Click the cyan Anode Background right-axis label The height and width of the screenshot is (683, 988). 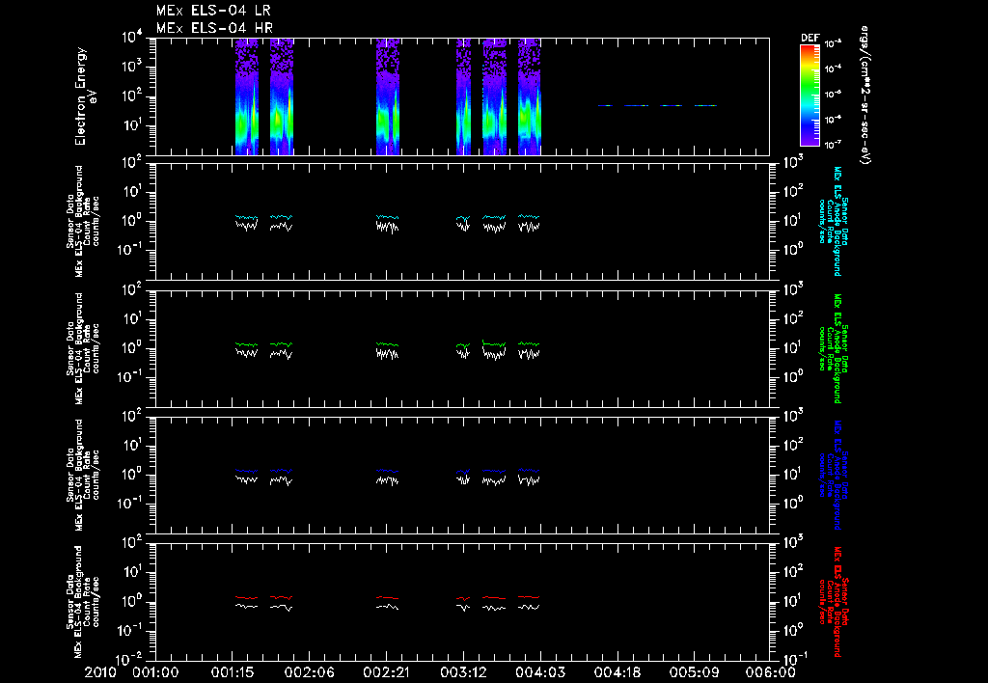(x=834, y=221)
